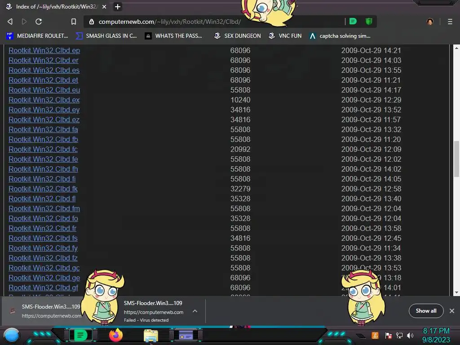Click the Action Center flag tray icon

(x=389, y=336)
